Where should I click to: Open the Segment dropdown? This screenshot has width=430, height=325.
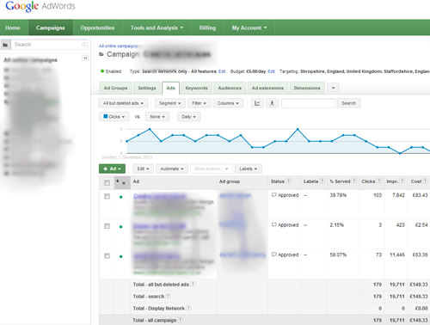coord(169,103)
